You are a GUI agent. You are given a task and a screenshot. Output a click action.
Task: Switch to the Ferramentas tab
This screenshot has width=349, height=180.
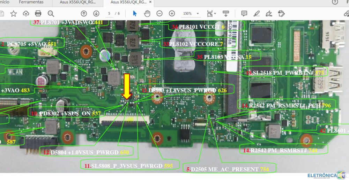tap(31, 2)
